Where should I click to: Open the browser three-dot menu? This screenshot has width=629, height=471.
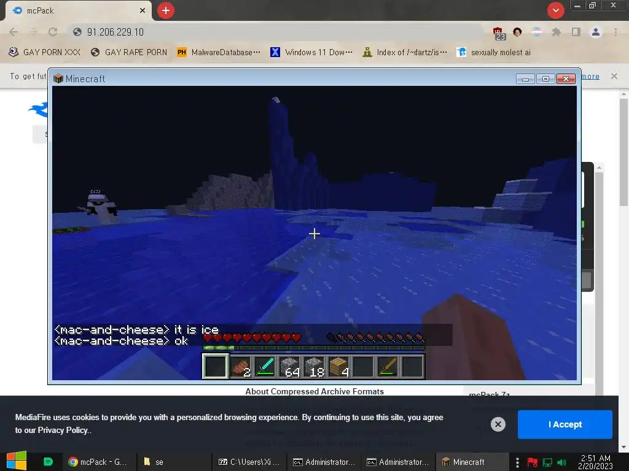(x=615, y=32)
